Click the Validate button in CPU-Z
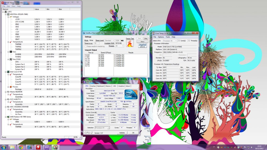Screen dimensions: 267x150 pos(122,133)
